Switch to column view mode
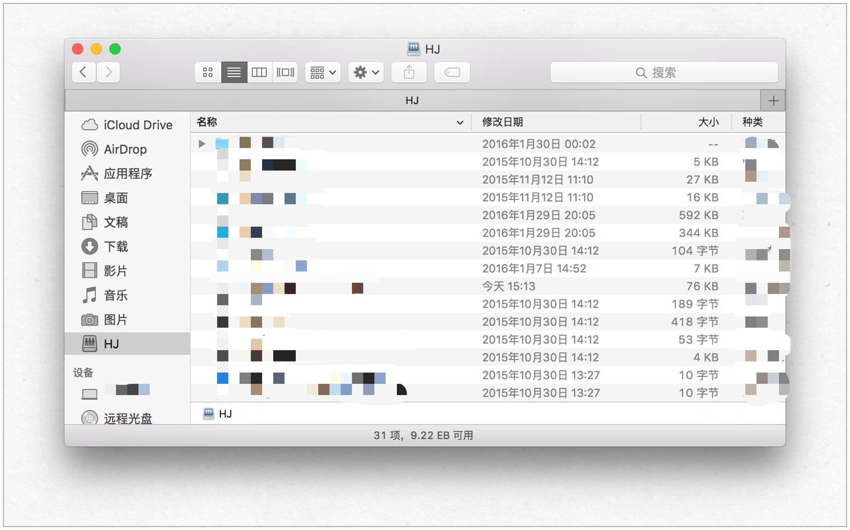 tap(259, 73)
